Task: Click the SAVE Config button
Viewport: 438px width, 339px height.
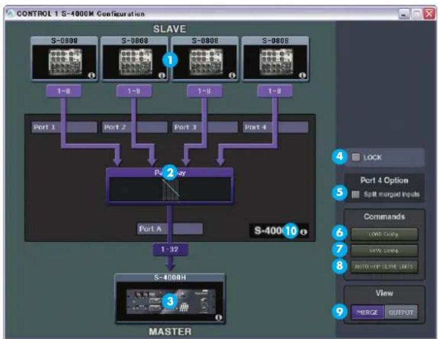Action: pyautogui.click(x=385, y=251)
